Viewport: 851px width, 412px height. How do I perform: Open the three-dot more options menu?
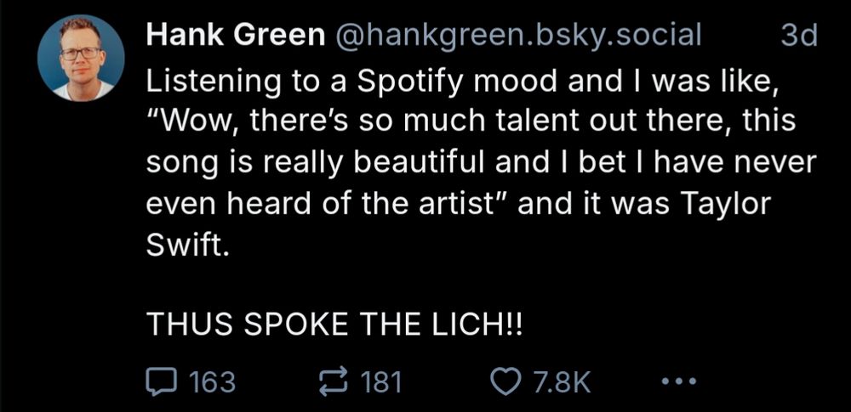(x=678, y=381)
